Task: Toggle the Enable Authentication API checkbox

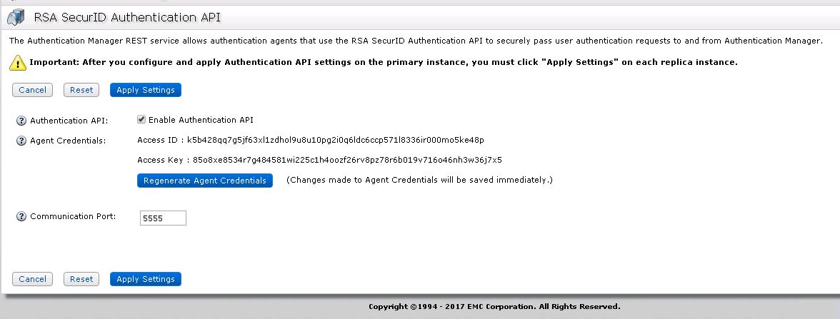Action: [141, 120]
